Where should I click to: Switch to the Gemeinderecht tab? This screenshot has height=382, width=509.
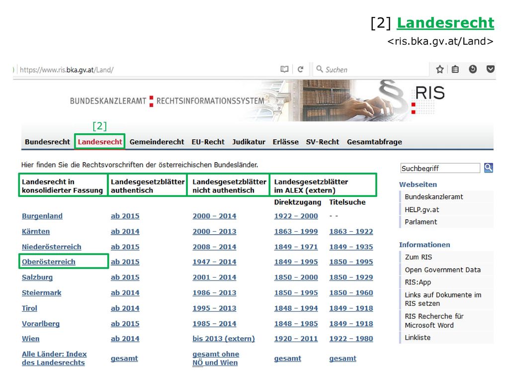pyautogui.click(x=157, y=142)
